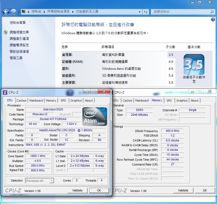Switch to SPD tab in front CPU-Z window
The image size is (217, 204).
coord(63,101)
